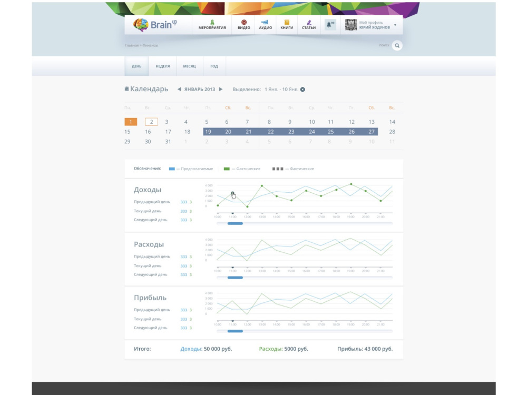Select the Месяц tab
This screenshot has width=527, height=395.
(189, 66)
